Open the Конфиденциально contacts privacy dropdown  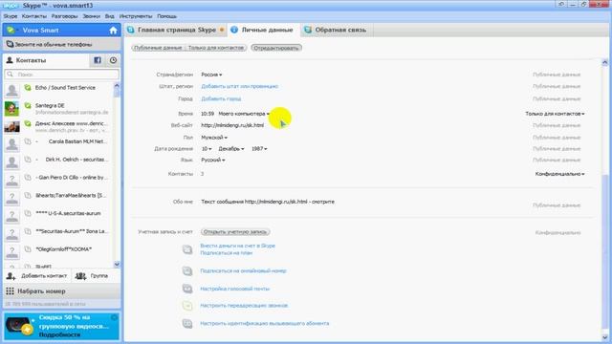pyautogui.click(x=559, y=174)
